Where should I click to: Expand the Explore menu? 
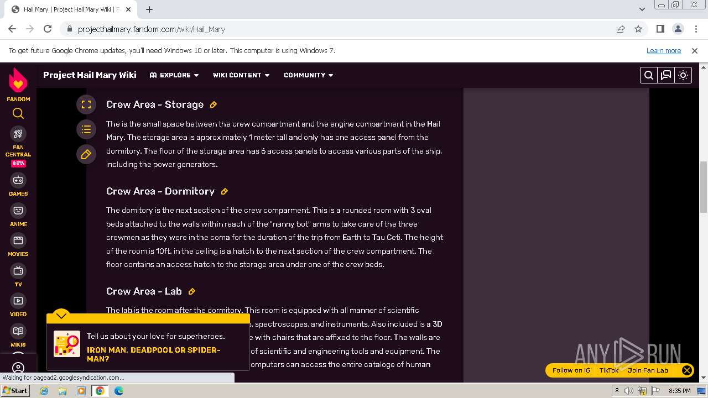pos(174,75)
